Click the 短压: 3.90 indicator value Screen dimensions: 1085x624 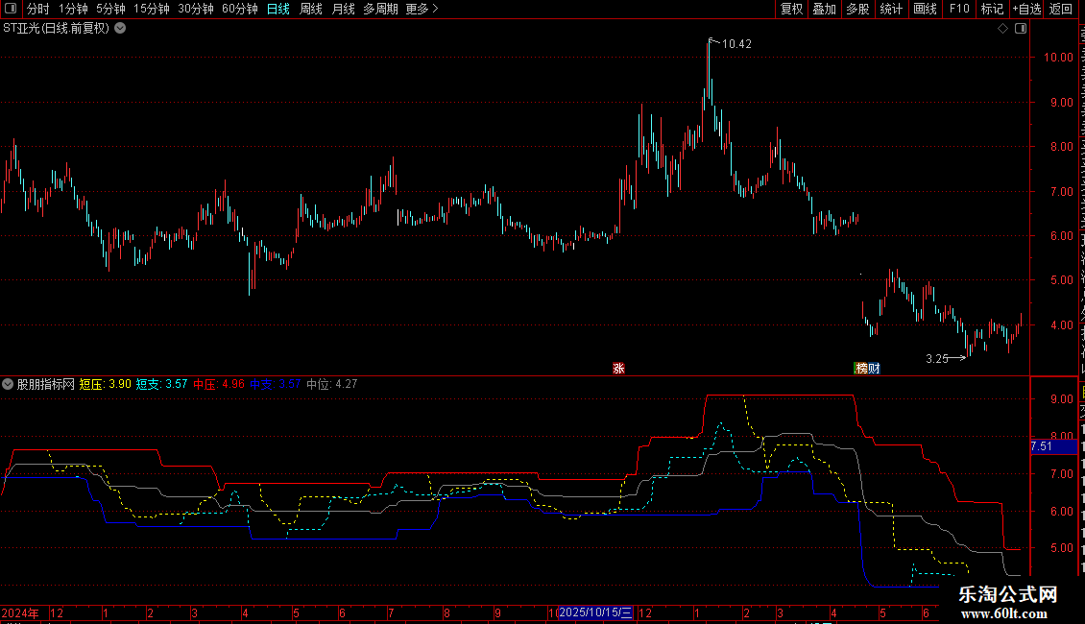[106, 384]
